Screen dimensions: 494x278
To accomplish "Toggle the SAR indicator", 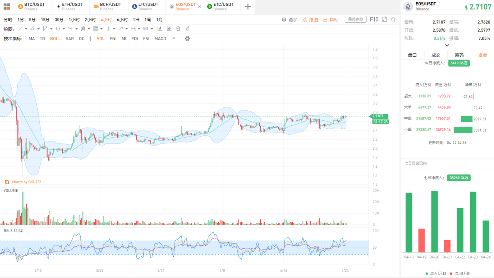I will click(70, 39).
